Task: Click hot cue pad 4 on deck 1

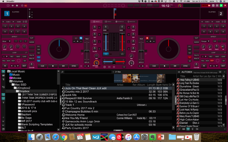Action: [x=24, y=26]
